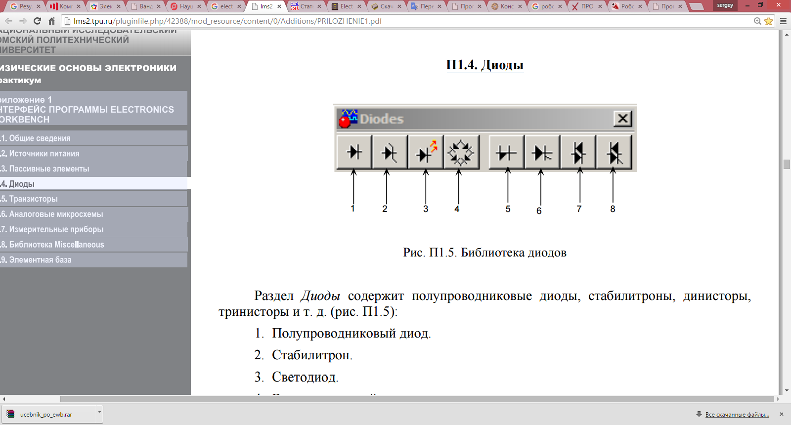Go to "6. Аналоговые микросхемы" section
791x425 pixels.
tap(93, 214)
